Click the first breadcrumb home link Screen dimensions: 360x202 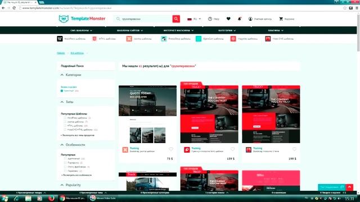61,53
